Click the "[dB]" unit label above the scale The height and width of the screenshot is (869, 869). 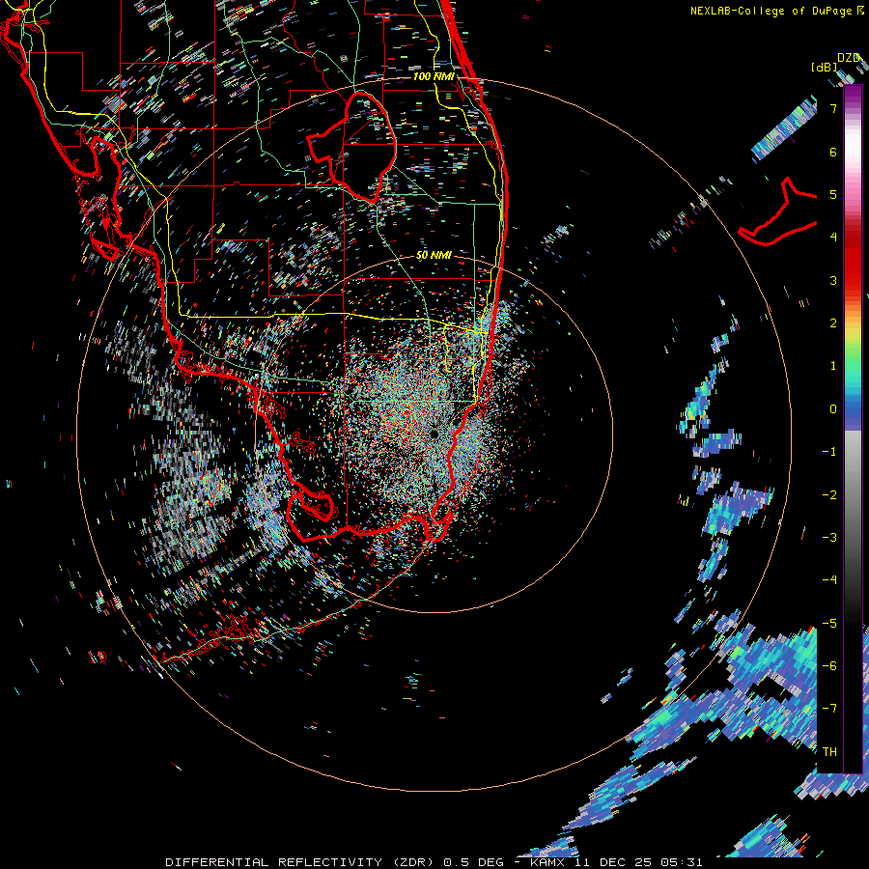click(825, 67)
